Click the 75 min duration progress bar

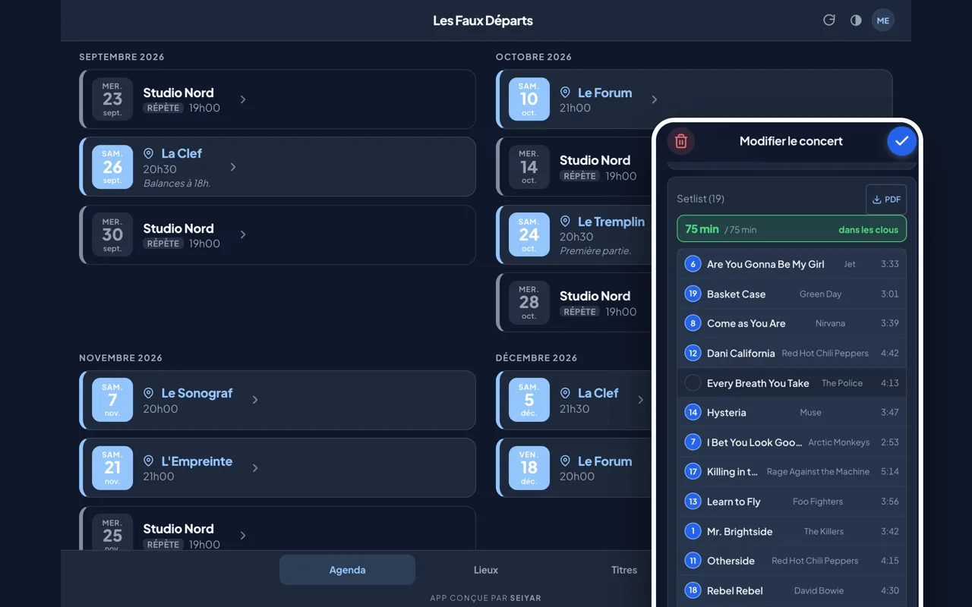click(791, 229)
